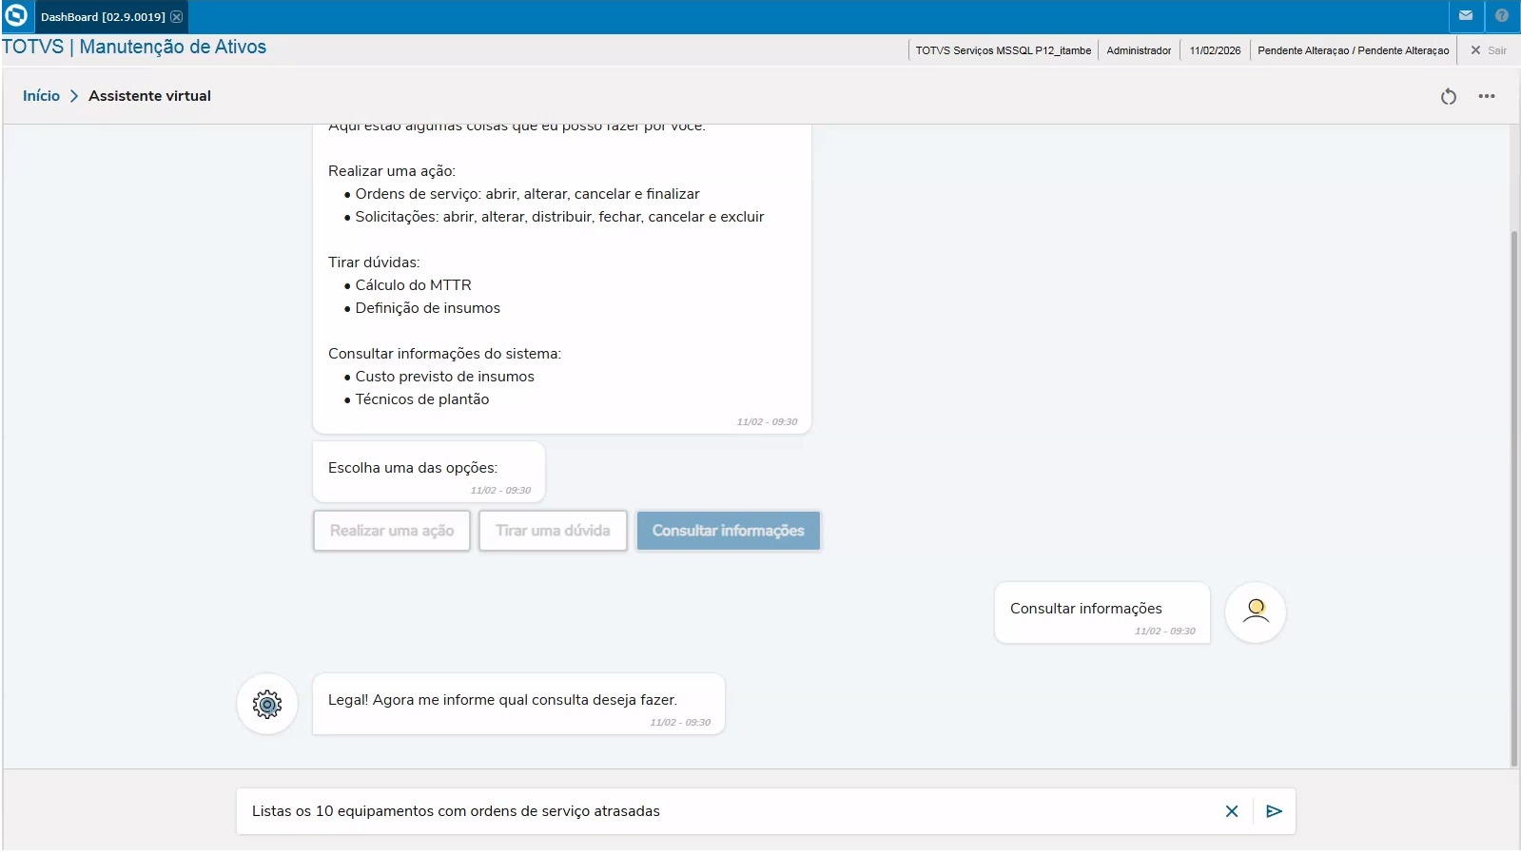This screenshot has height=855, width=1521.
Task: Go to Início breadcrumb link
Action: 41,96
